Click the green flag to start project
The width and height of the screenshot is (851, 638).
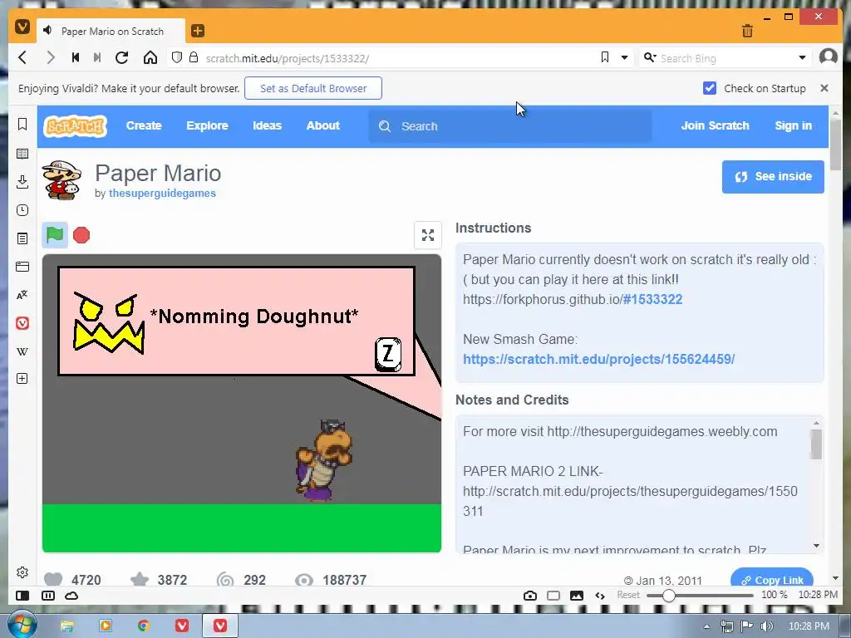pos(55,235)
